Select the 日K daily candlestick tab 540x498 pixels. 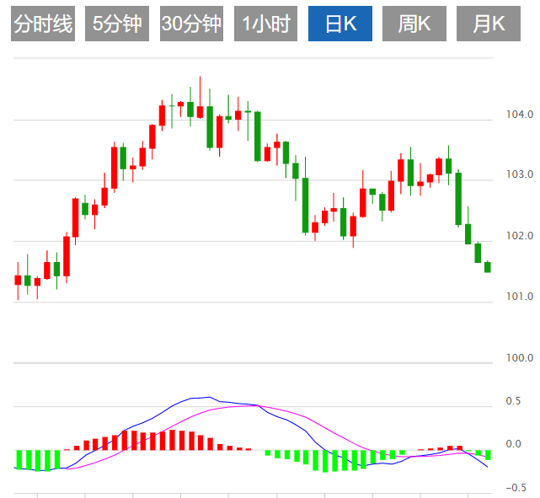coord(340,24)
